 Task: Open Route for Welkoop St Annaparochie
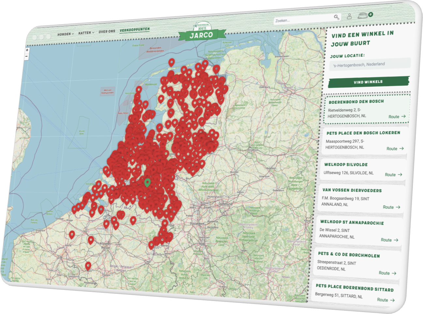click(389, 240)
